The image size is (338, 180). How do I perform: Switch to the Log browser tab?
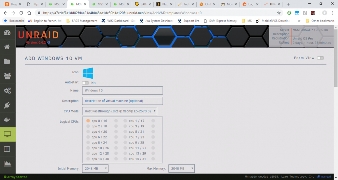pyautogui.click(x=250, y=4)
